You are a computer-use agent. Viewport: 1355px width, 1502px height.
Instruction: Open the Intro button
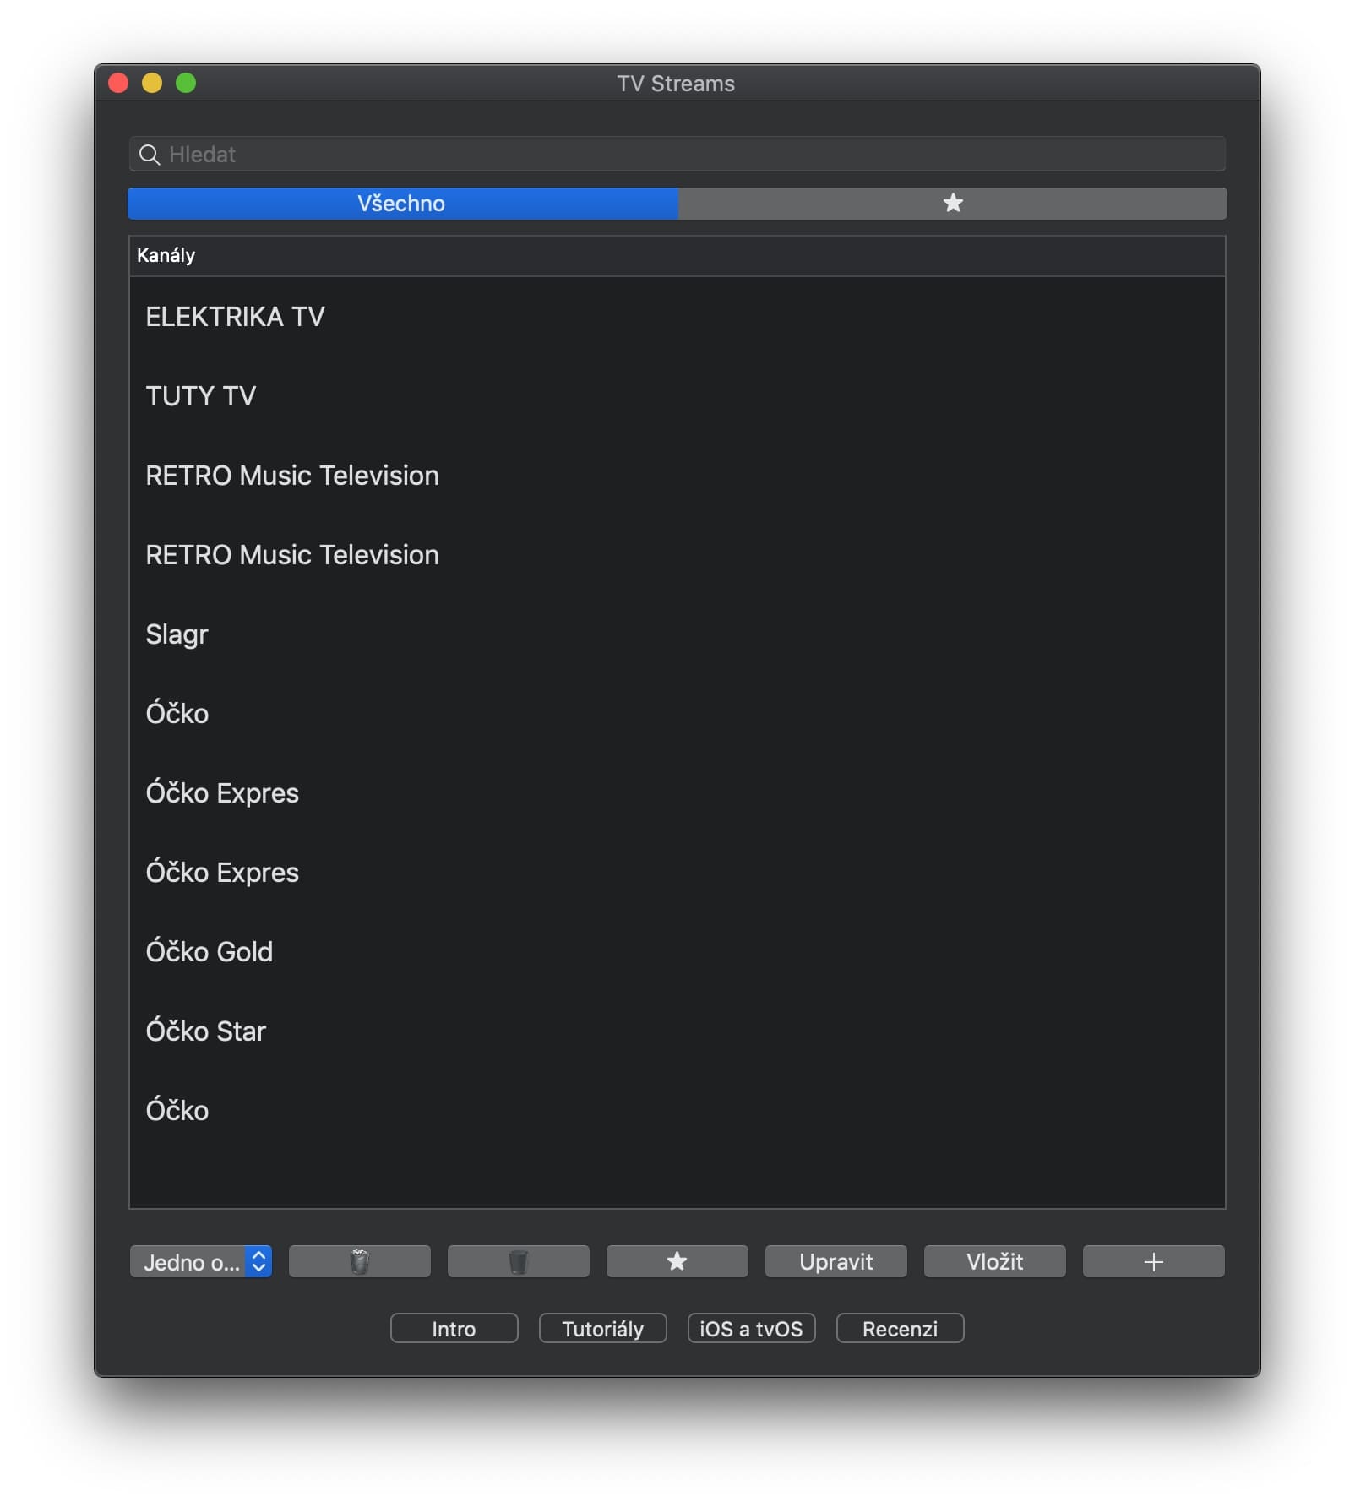point(454,1328)
